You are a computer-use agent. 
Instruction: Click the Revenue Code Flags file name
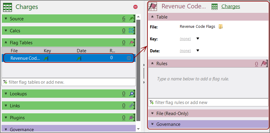tap(197, 27)
